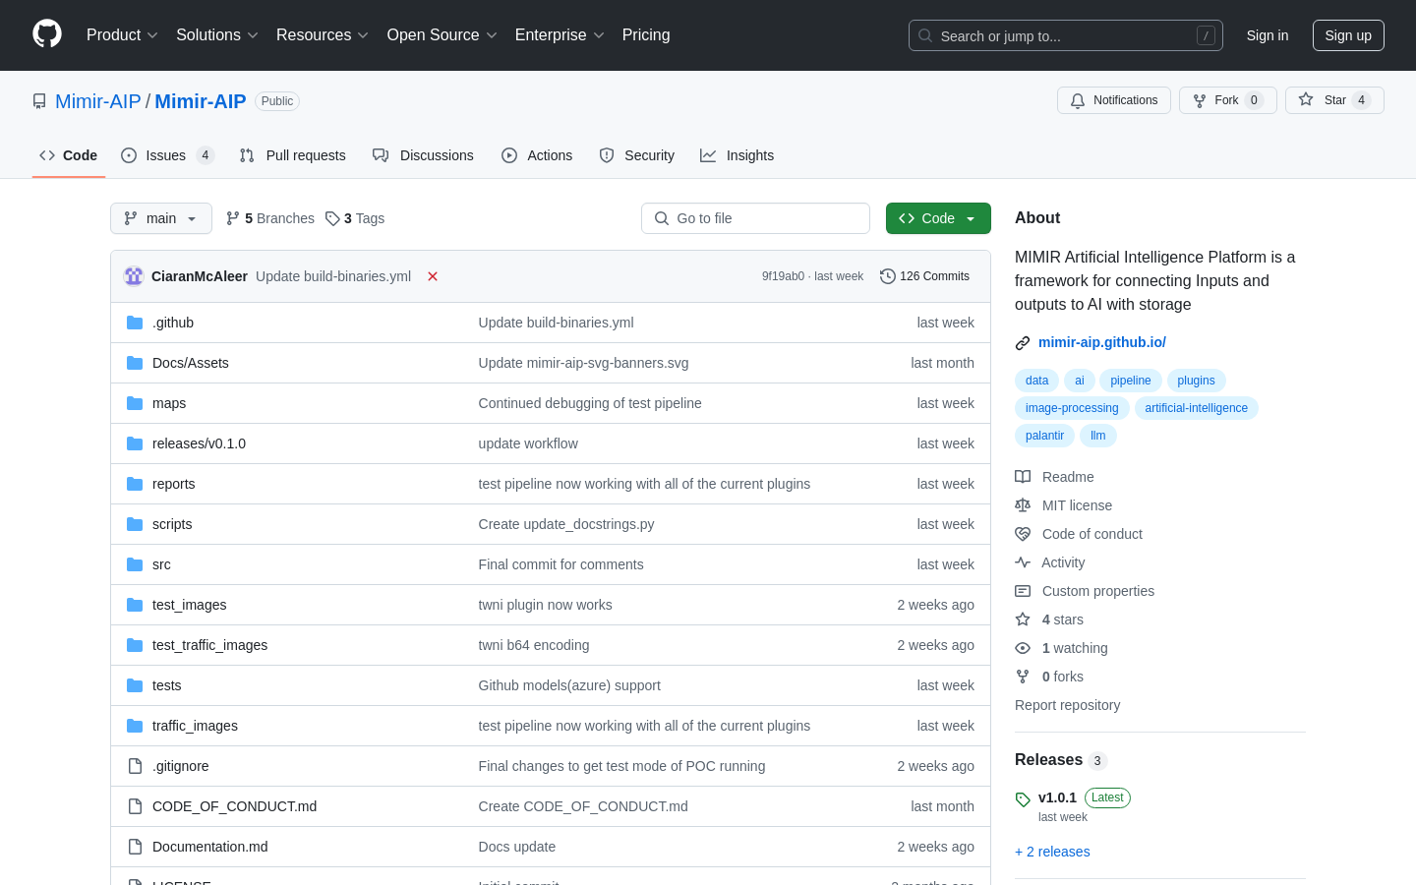Click the Fork button
The image size is (1416, 885).
[x=1227, y=100]
